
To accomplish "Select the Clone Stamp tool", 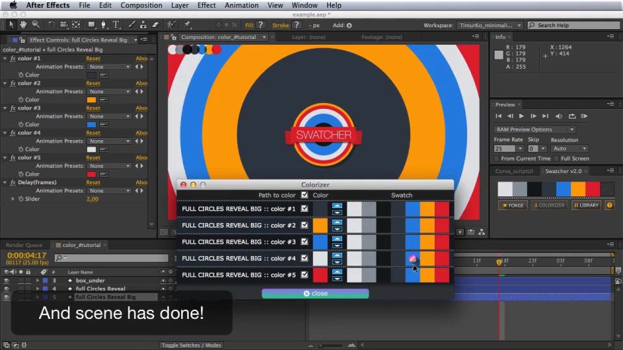I will coord(143,25).
